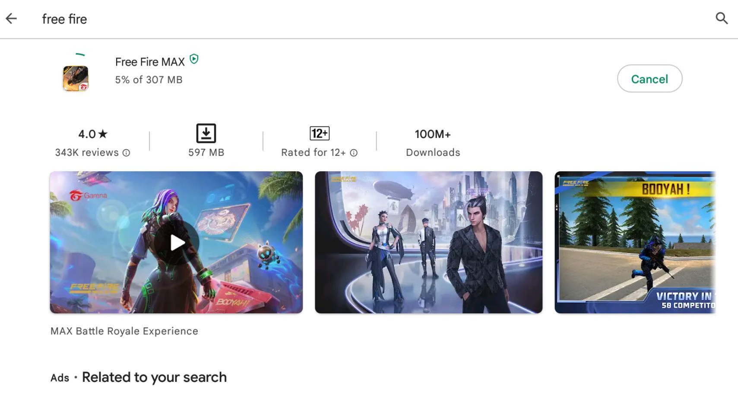Open the BOOYAH victory screenshot
The height and width of the screenshot is (400, 738).
click(x=635, y=243)
